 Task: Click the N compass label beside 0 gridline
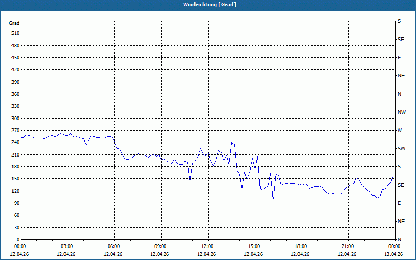pos(399,239)
